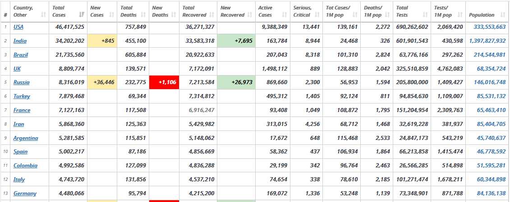This screenshot has height=202, width=510.
Task: Open Germany population link 84,136,138
Action: point(491,193)
